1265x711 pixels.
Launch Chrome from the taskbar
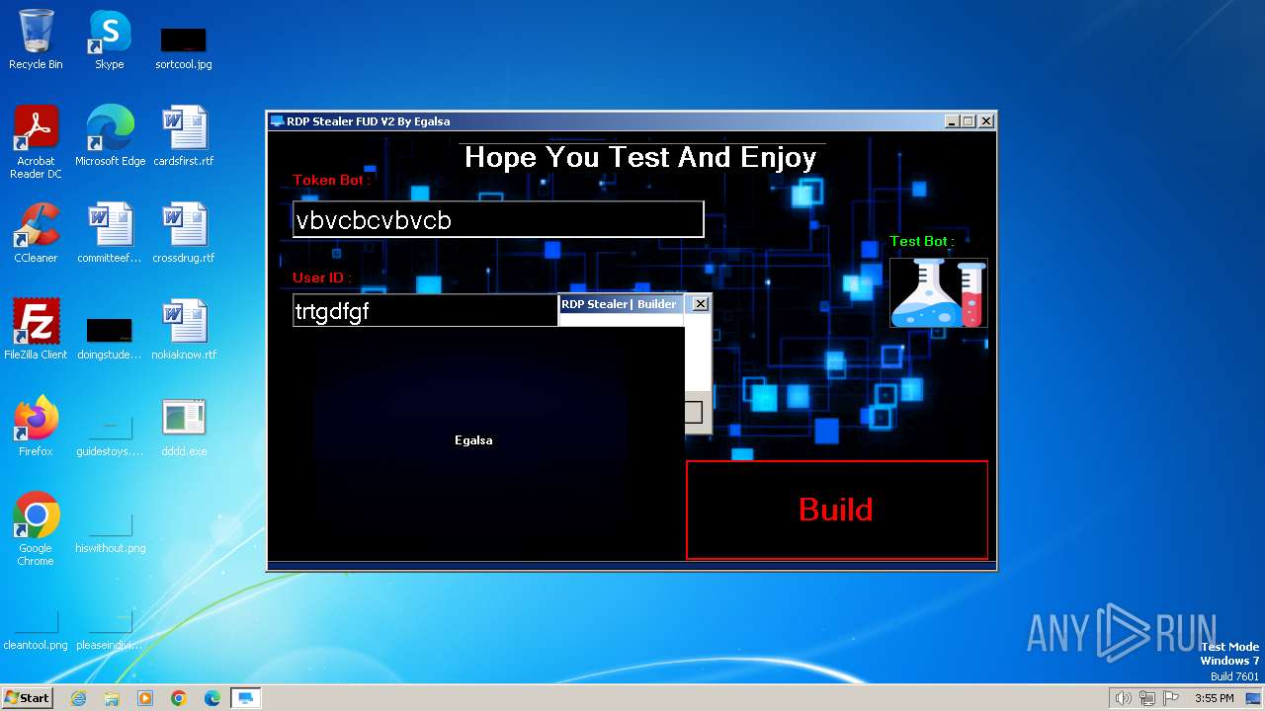(179, 698)
